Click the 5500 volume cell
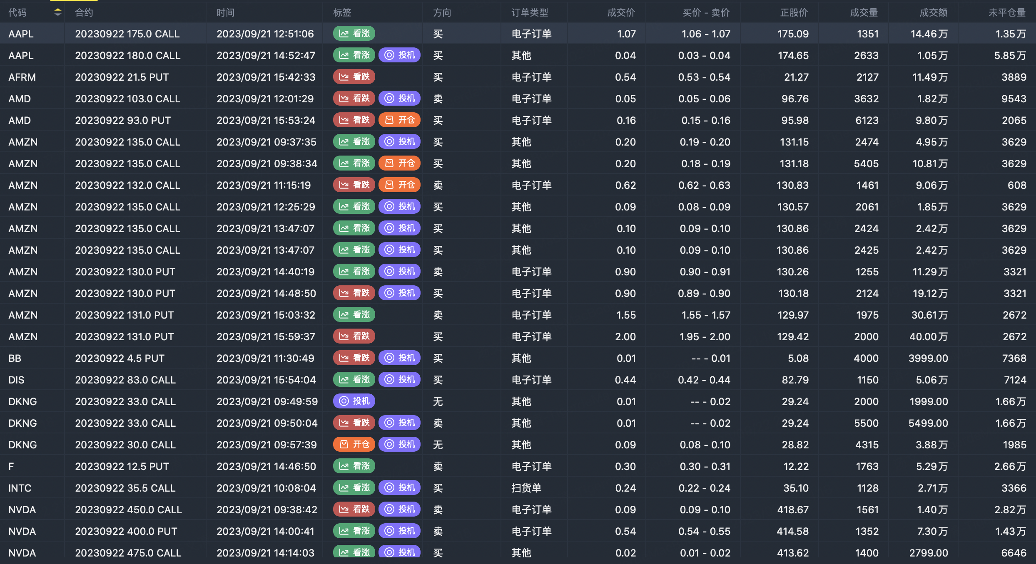The height and width of the screenshot is (564, 1036). [x=866, y=423]
